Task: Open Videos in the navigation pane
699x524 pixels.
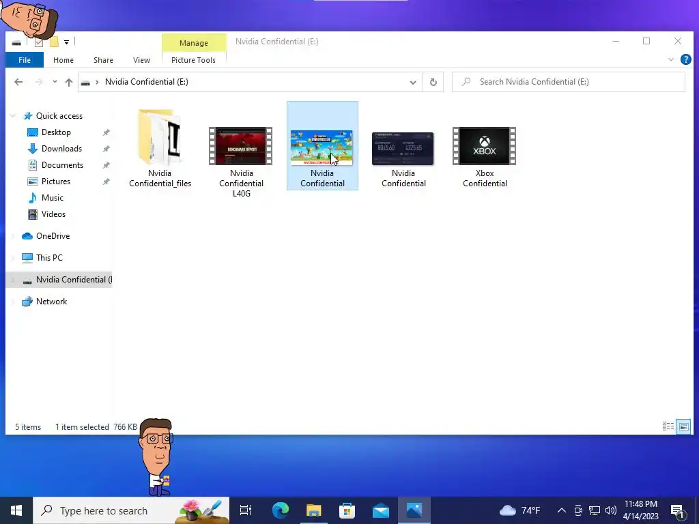Action: [53, 214]
